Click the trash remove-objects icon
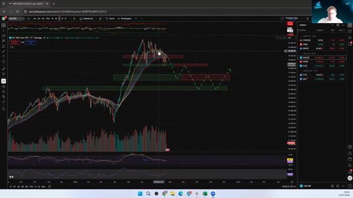 pos(4,109)
